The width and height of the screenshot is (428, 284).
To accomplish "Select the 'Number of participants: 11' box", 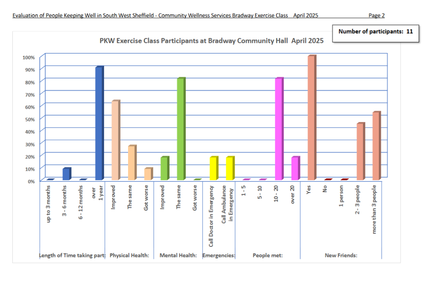I will [x=375, y=32].
